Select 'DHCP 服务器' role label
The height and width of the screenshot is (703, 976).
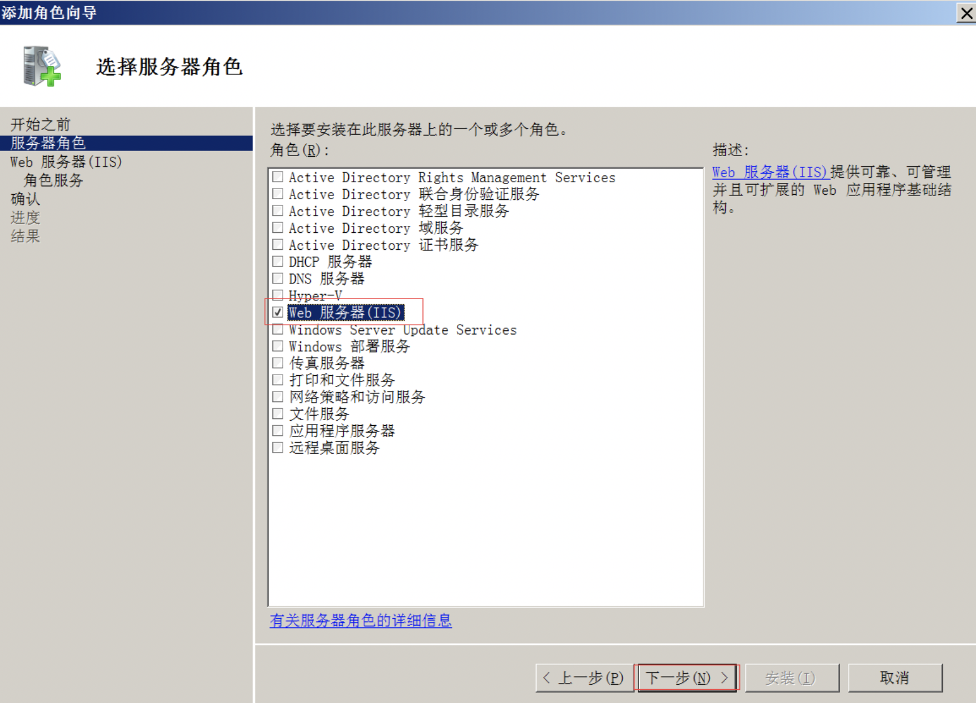coord(330,262)
